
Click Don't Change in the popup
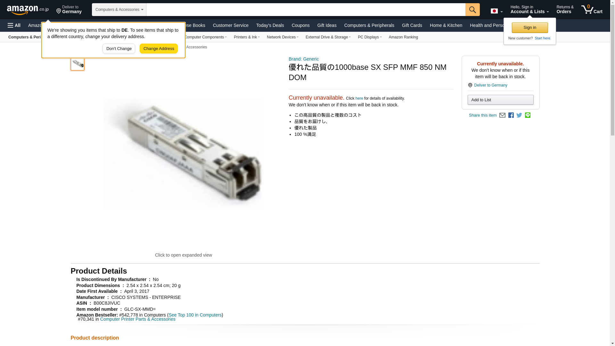click(119, 49)
